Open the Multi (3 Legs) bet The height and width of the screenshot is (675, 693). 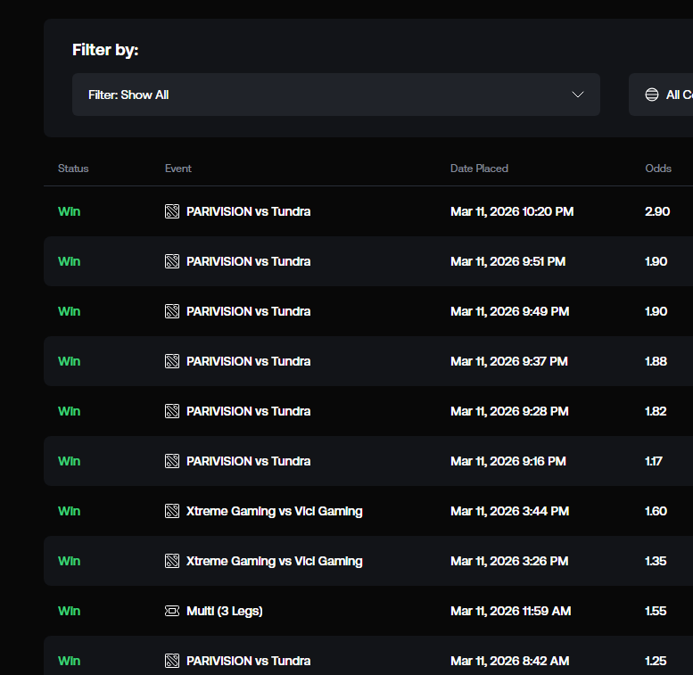coord(225,611)
